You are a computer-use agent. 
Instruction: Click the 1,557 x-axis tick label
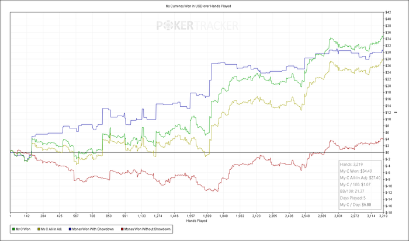[x=190, y=216]
